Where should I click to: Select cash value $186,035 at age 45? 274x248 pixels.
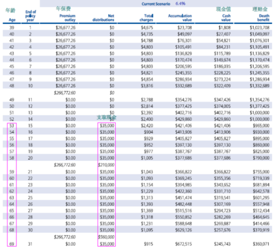[223, 66]
